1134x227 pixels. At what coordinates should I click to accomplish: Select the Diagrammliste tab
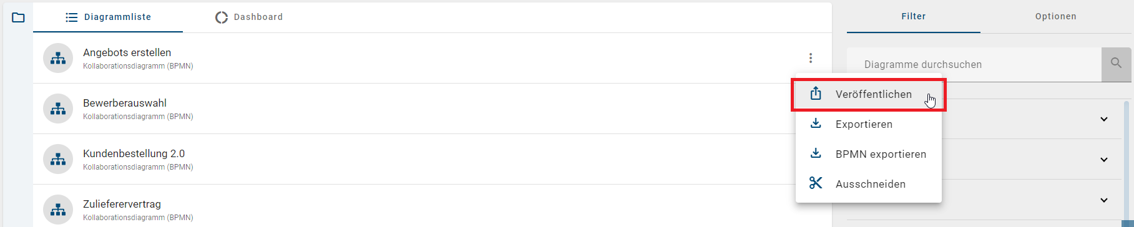click(x=108, y=17)
